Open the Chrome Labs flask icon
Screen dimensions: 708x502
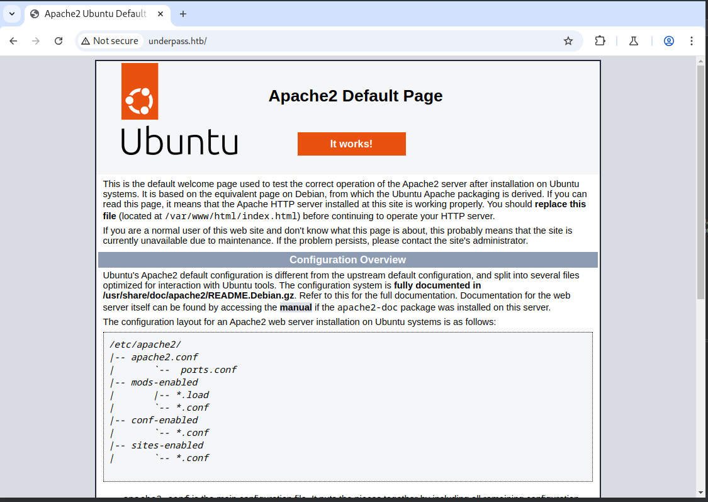point(634,41)
